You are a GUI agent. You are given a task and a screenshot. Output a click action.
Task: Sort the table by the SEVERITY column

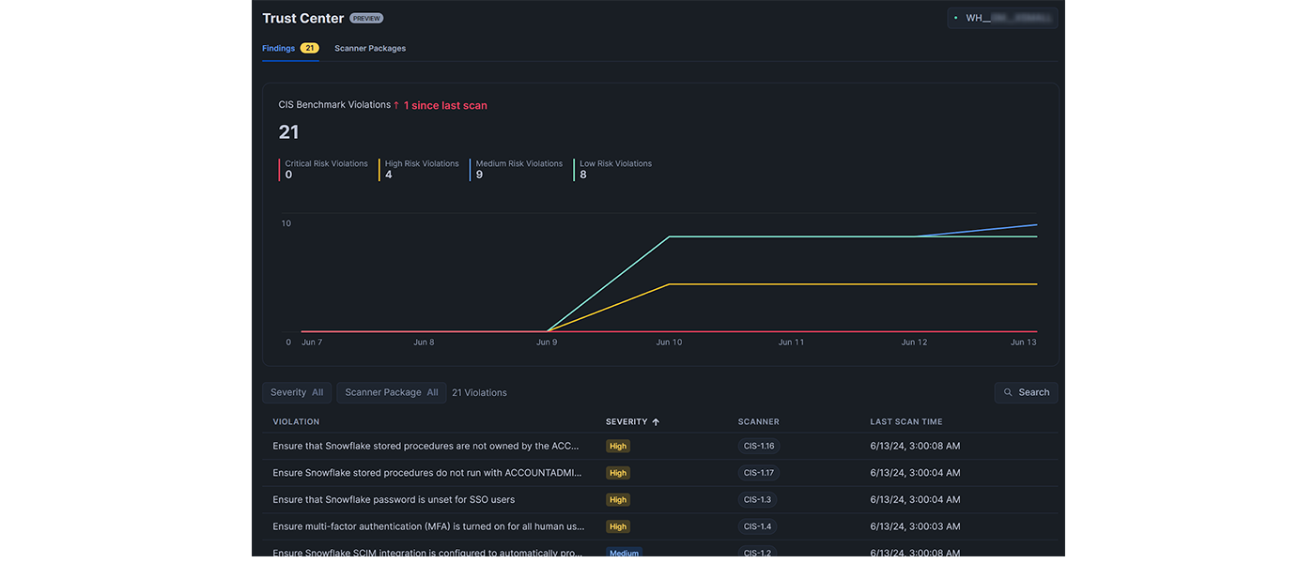[632, 422]
